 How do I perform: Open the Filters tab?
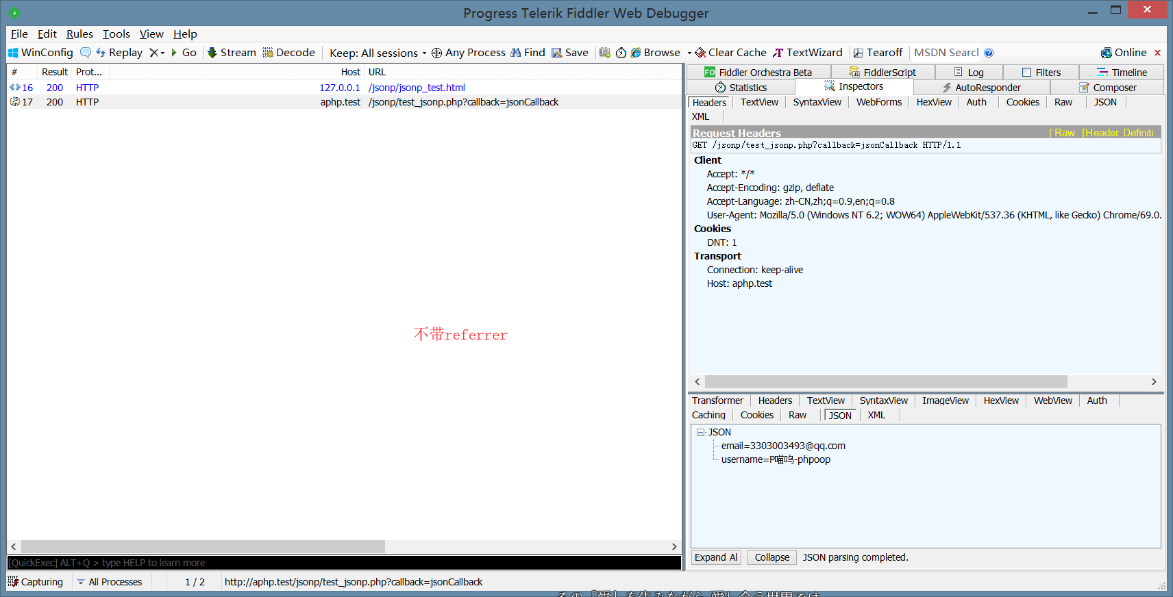pyautogui.click(x=1041, y=73)
